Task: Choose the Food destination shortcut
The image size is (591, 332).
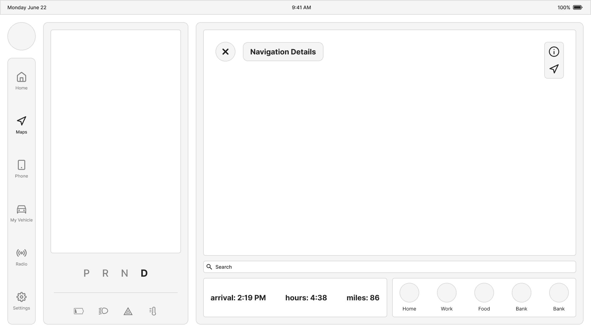Action: point(484,293)
